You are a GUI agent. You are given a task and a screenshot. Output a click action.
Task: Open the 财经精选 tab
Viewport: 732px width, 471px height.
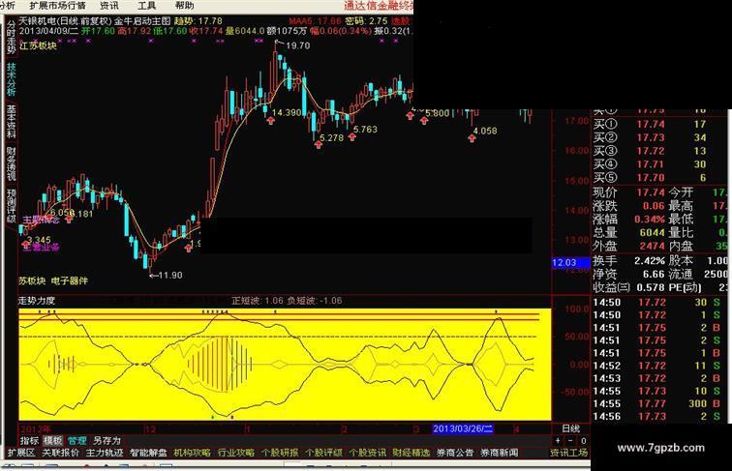pyautogui.click(x=412, y=453)
